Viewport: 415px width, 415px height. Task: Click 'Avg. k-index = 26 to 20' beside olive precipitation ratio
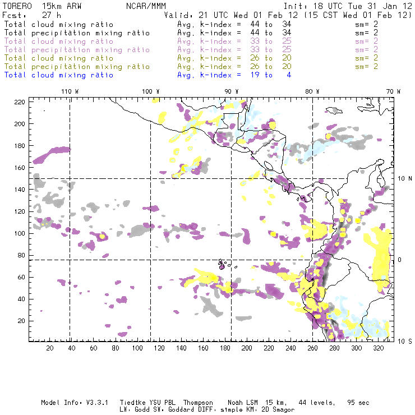coord(234,66)
